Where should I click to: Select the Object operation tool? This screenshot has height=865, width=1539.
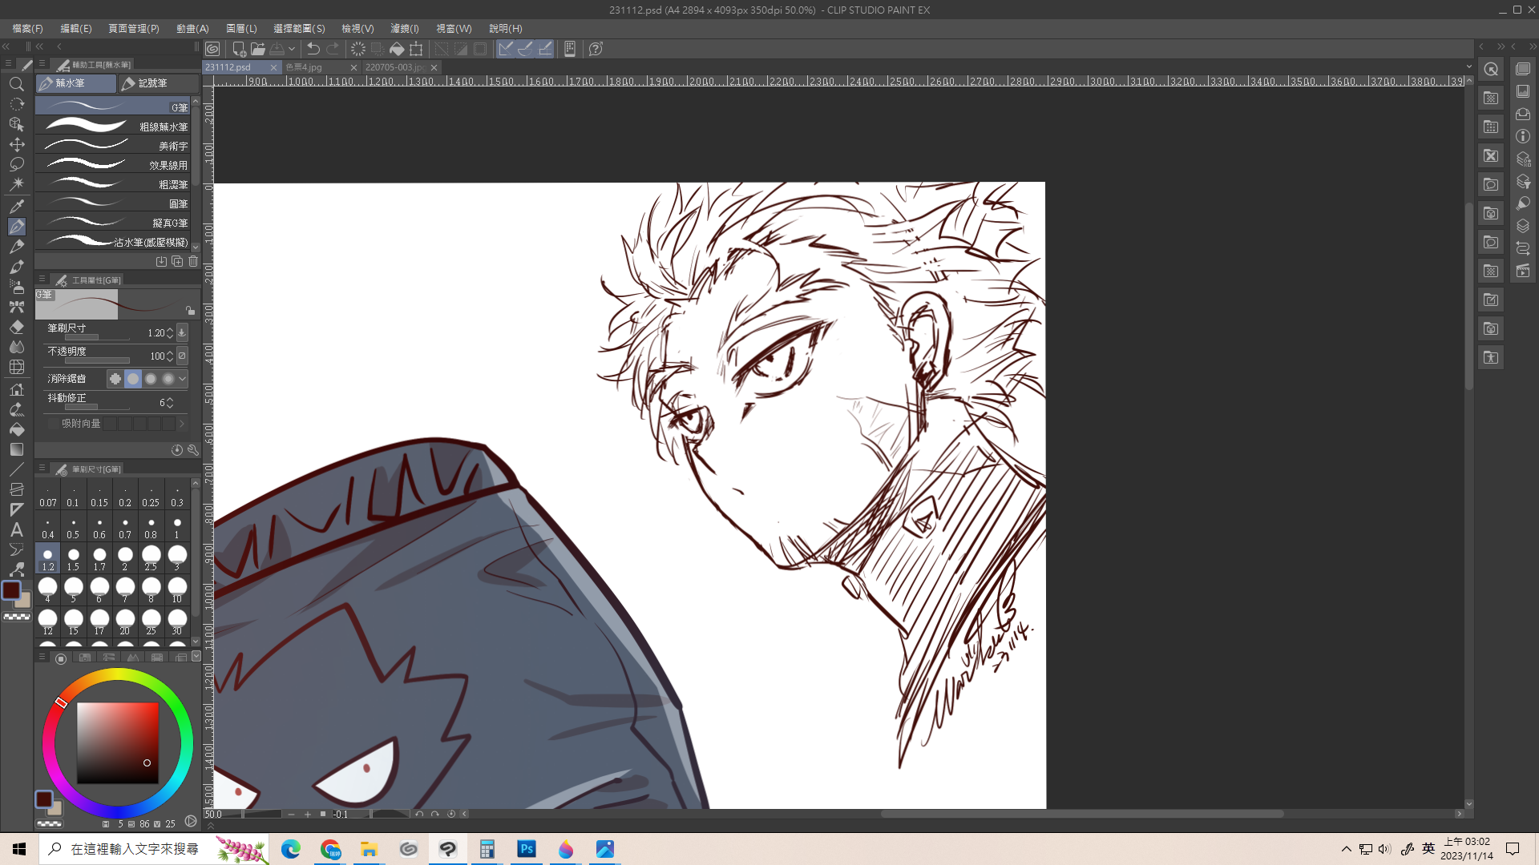click(x=16, y=124)
